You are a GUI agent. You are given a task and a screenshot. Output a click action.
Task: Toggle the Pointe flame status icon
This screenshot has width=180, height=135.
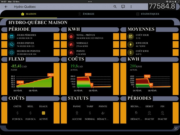click(x=103, y=113)
